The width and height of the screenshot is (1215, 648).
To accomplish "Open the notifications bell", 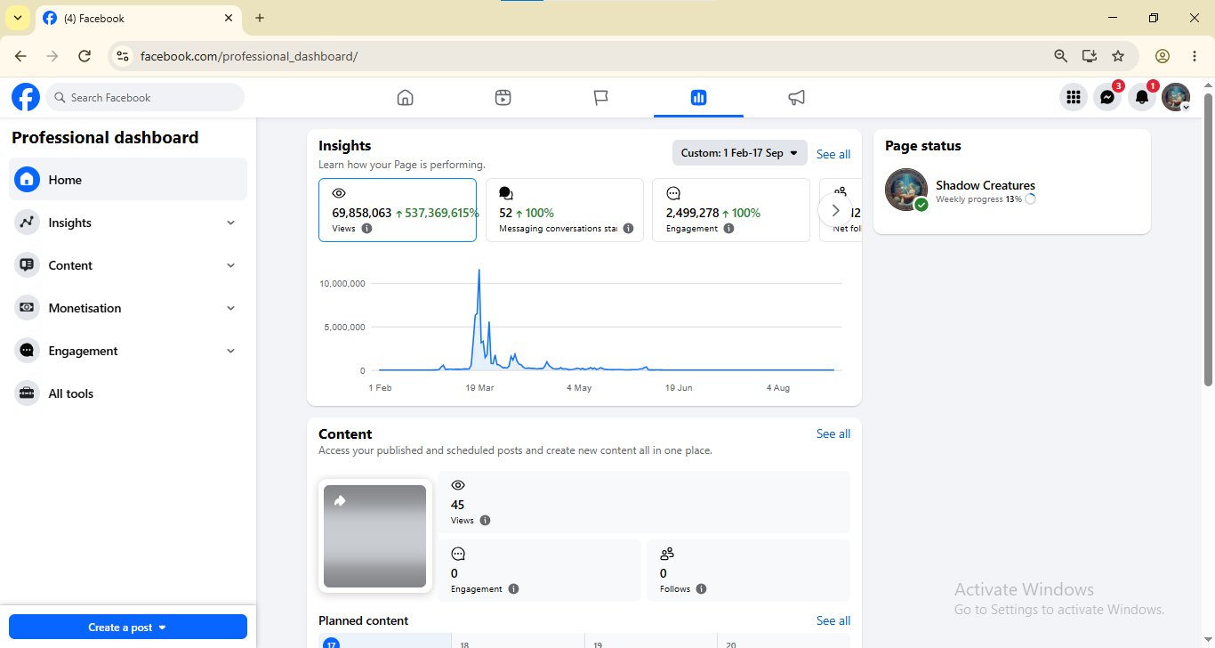I will click(x=1142, y=98).
